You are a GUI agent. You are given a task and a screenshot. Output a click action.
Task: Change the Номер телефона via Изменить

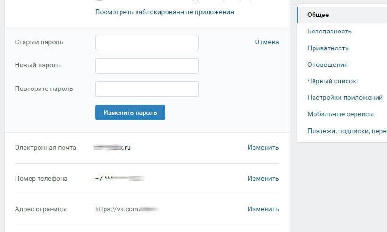point(263,178)
